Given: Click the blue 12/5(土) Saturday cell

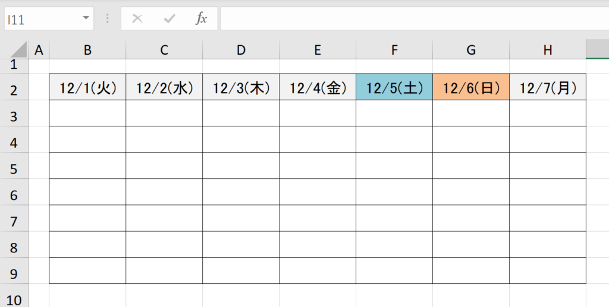Looking at the screenshot, I should coord(394,88).
